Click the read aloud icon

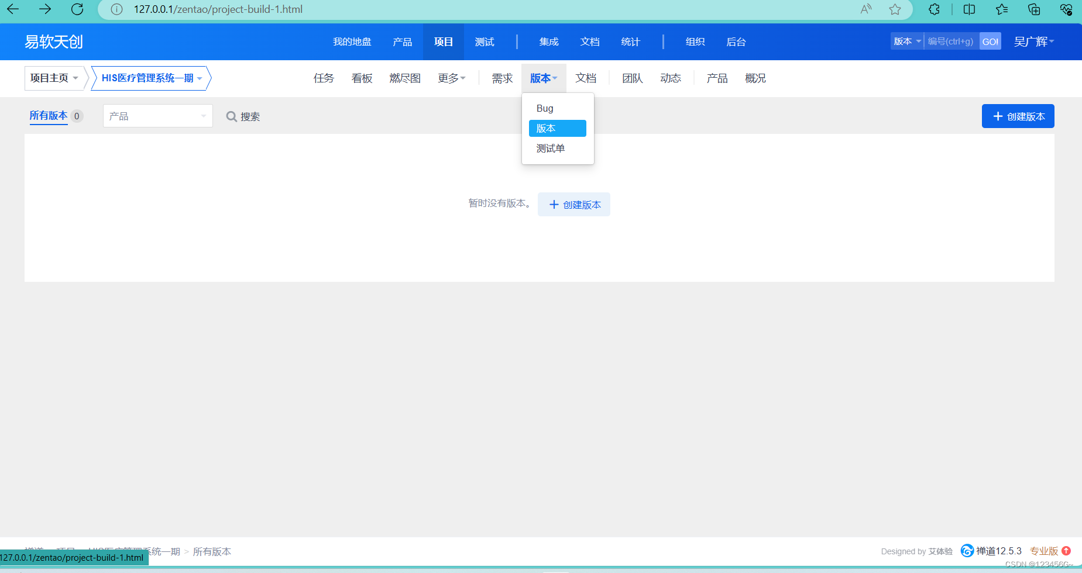coord(866,9)
